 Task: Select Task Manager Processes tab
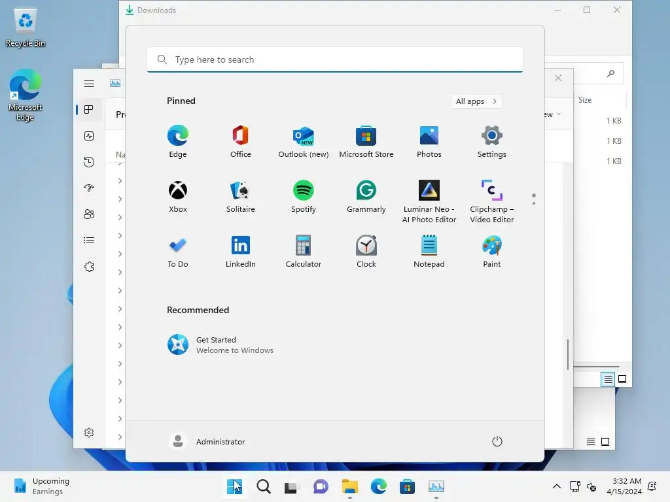click(89, 110)
